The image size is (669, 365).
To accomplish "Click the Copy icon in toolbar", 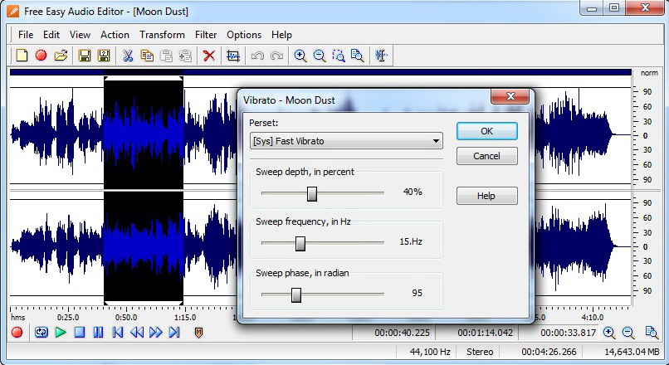I will [147, 56].
